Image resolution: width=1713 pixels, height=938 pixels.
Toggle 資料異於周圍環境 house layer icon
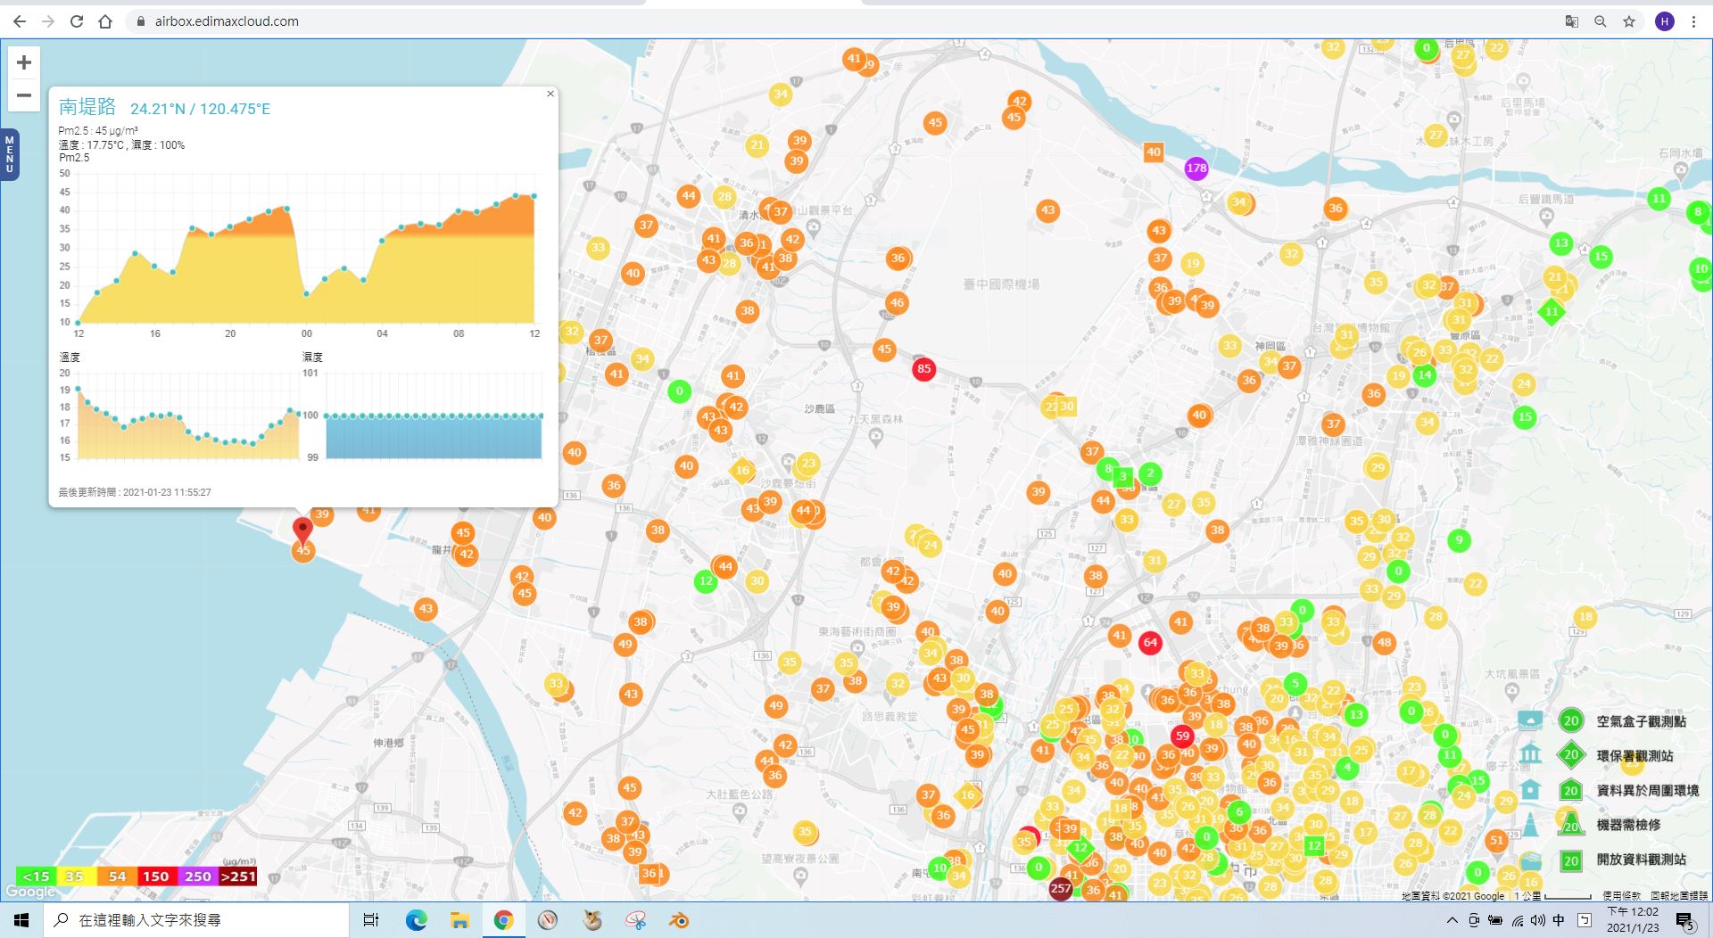(x=1530, y=790)
